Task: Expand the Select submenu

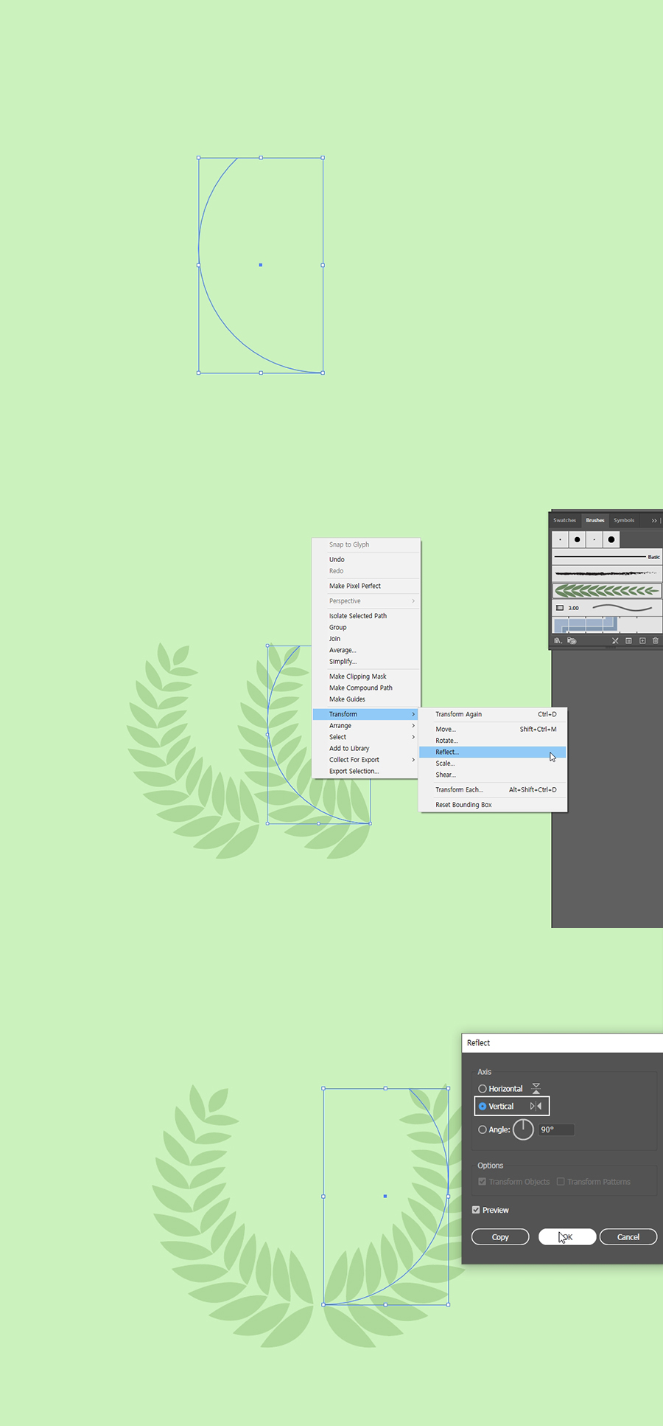Action: click(365, 737)
